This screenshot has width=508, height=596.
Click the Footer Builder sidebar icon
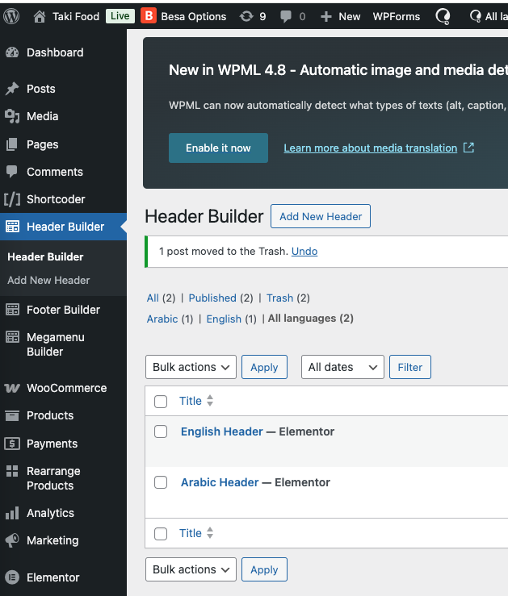click(12, 310)
